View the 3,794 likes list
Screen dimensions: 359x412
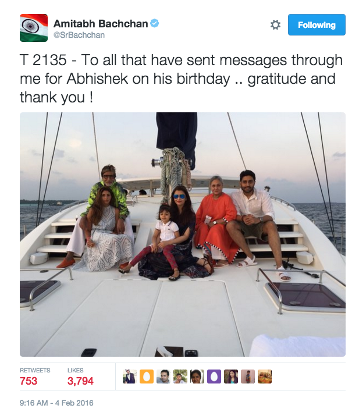click(80, 381)
